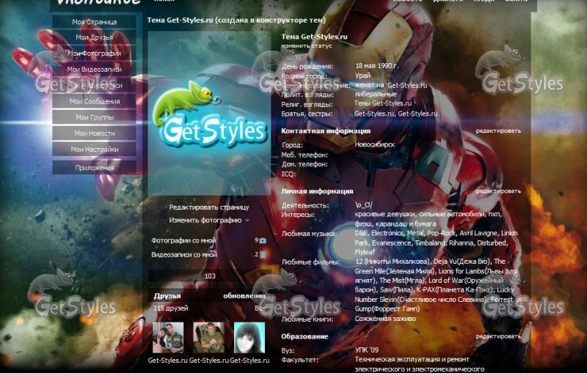Click profile name Тема Get-Styles.ru heading

click(315, 37)
